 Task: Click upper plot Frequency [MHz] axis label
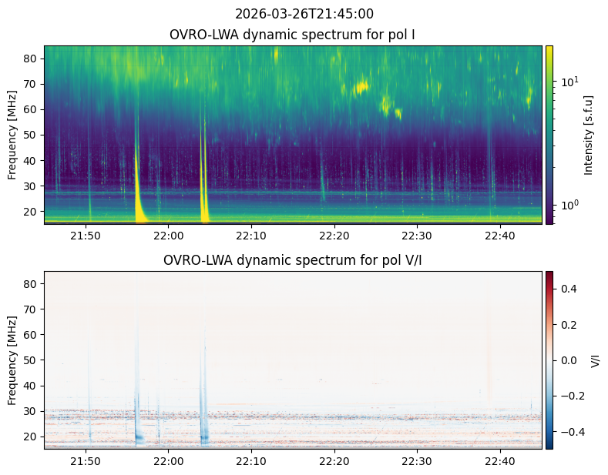12,135
